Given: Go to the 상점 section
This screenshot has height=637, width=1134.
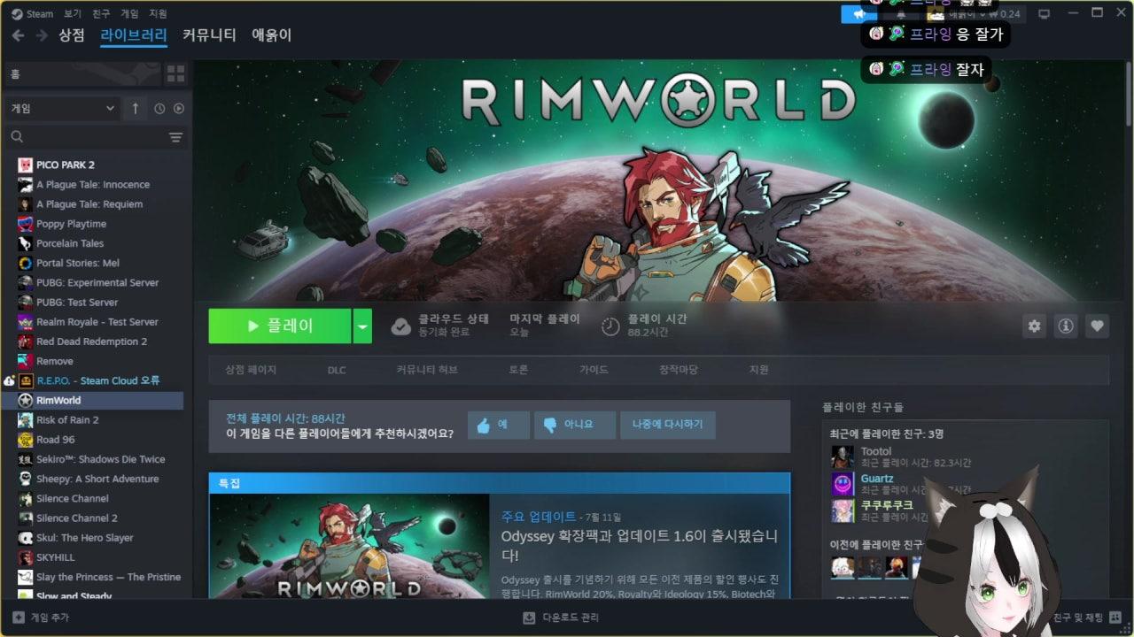Looking at the screenshot, I should click(x=72, y=35).
